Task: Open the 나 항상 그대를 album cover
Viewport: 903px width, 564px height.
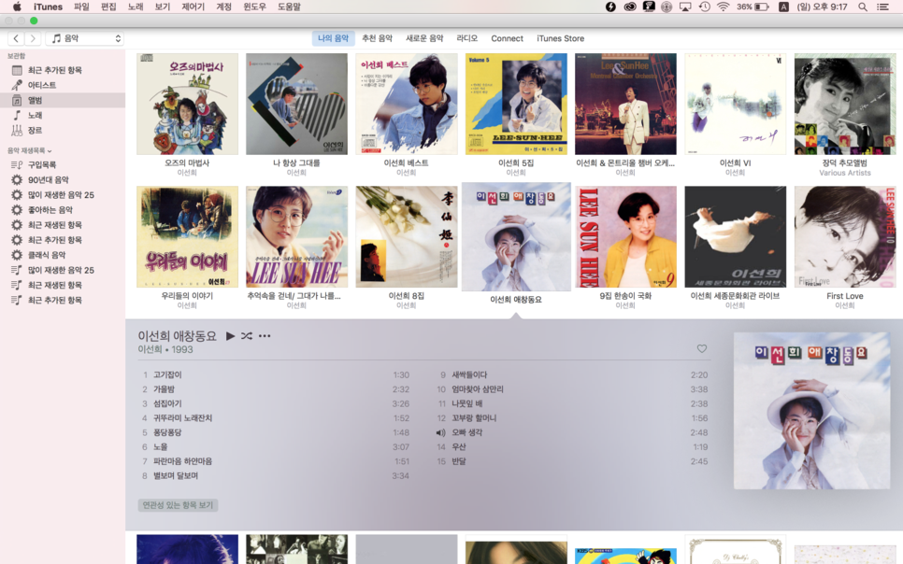Action: pyautogui.click(x=296, y=105)
